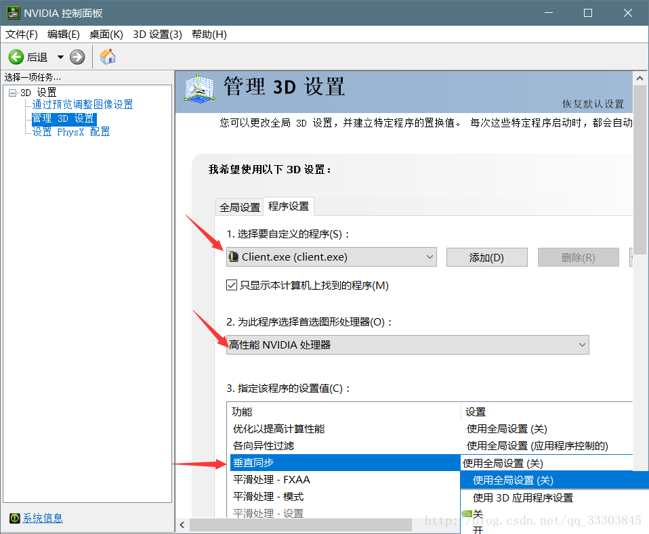Select the 优化以提高计算性能 feature row

coord(346,428)
